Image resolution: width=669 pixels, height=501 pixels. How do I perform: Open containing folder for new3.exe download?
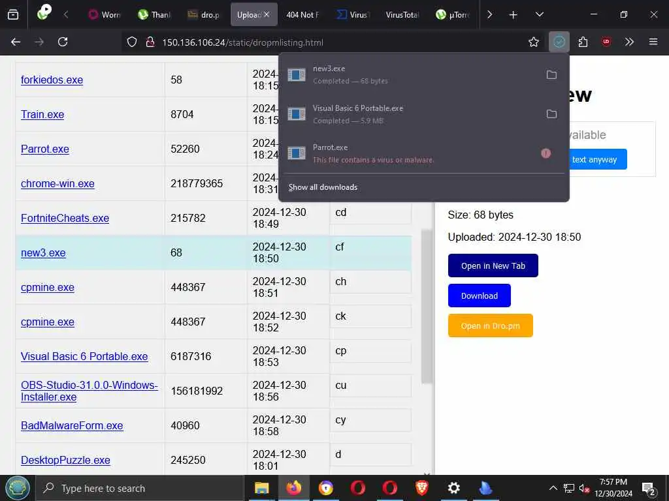click(551, 75)
